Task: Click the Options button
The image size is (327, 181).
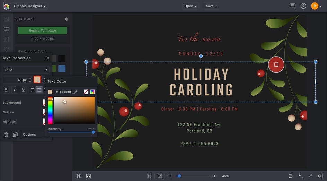Action: point(33,135)
